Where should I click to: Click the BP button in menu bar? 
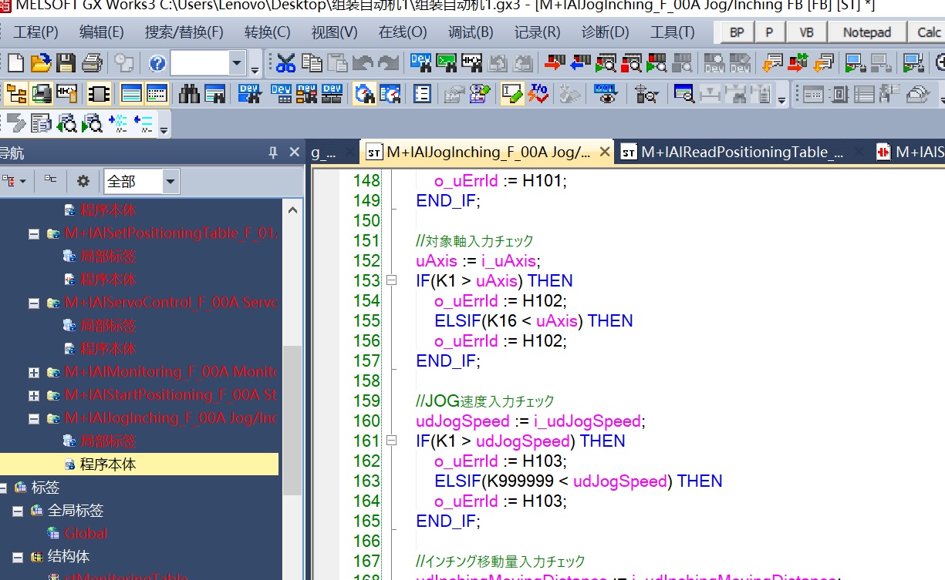click(x=737, y=32)
